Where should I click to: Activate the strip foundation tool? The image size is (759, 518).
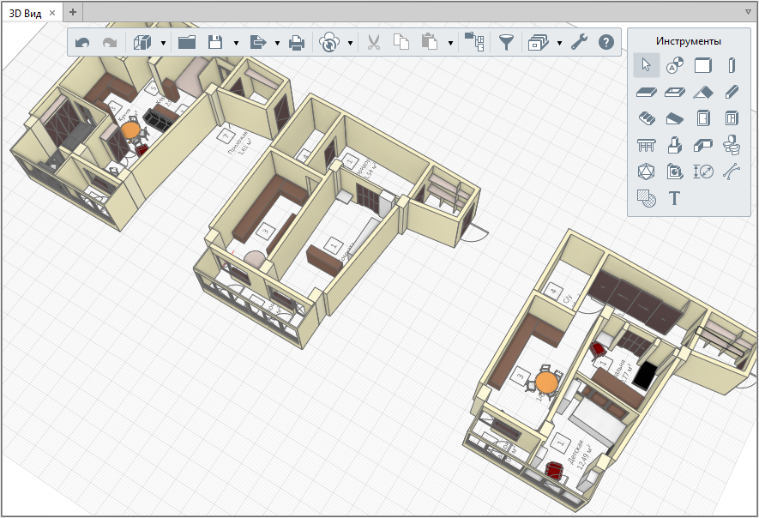click(x=703, y=145)
